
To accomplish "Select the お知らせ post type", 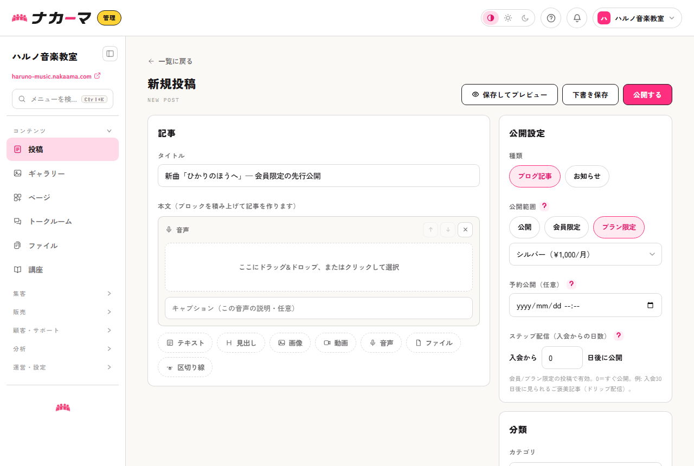I will [x=587, y=176].
